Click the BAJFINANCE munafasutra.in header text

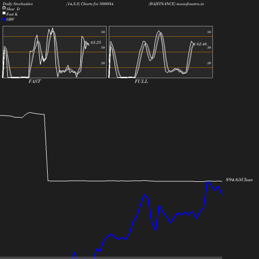click(176, 4)
